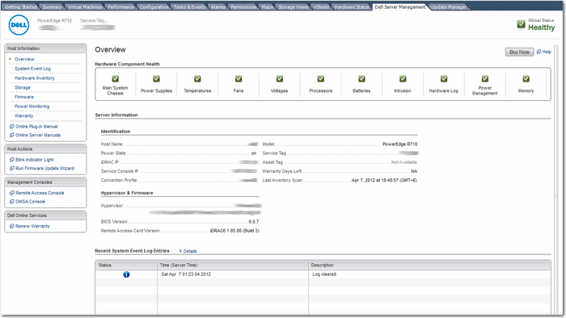Switch to the Permissions tab
Image resolution: width=566 pixels, height=318 pixels.
[x=243, y=6]
